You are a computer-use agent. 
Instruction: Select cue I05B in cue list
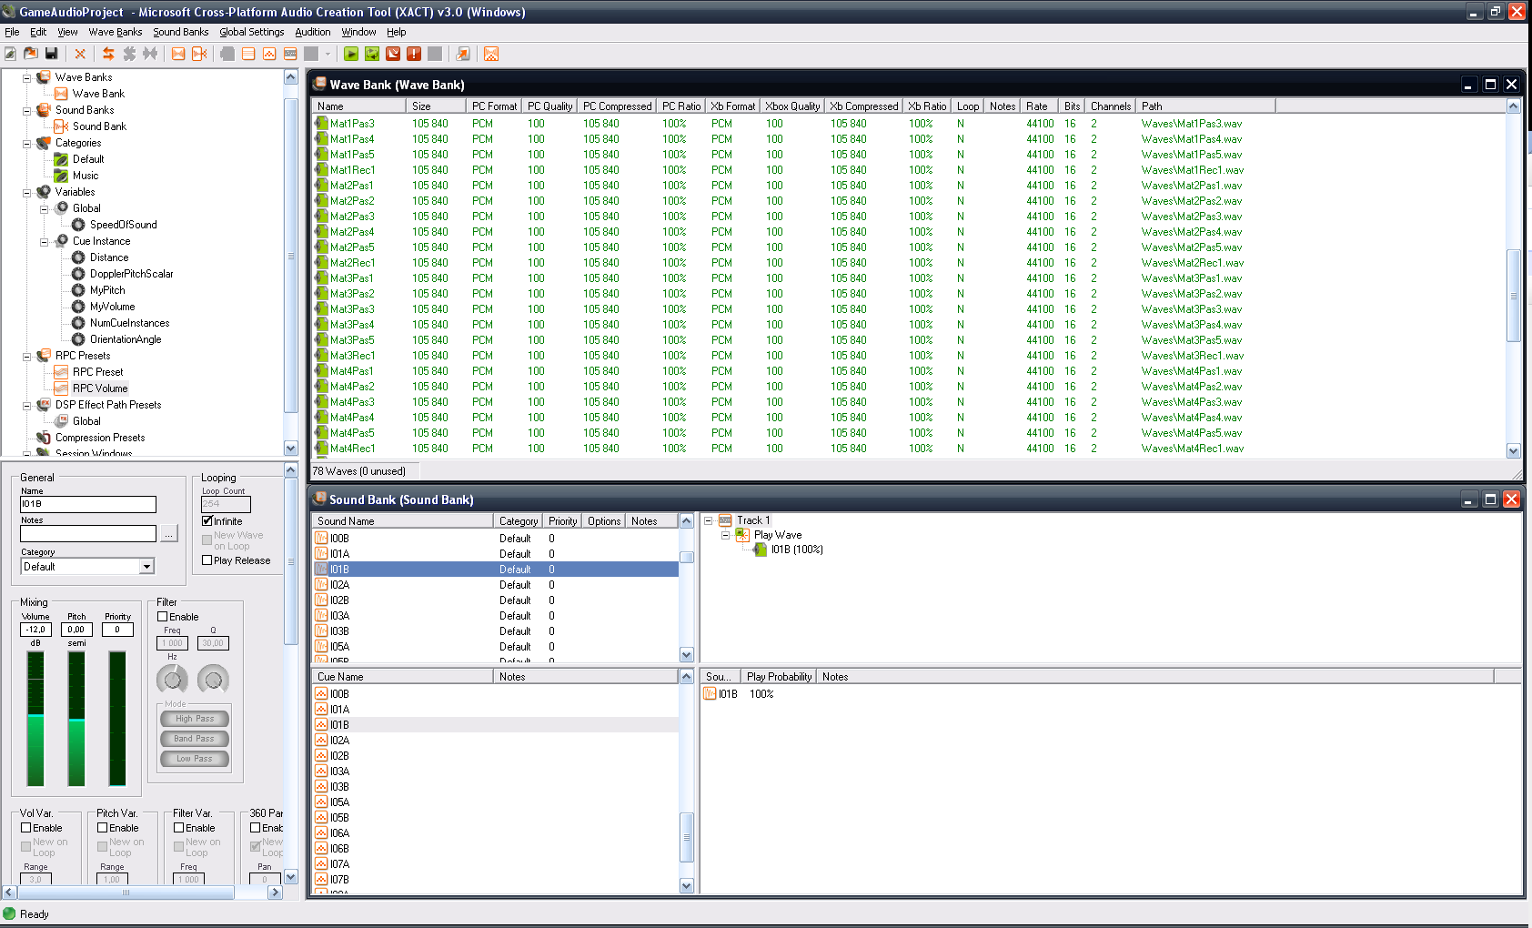click(x=496, y=818)
